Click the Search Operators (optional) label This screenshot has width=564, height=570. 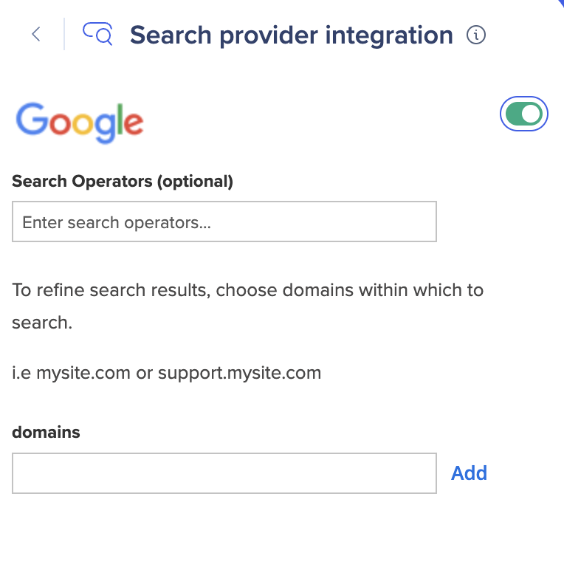[x=123, y=182]
